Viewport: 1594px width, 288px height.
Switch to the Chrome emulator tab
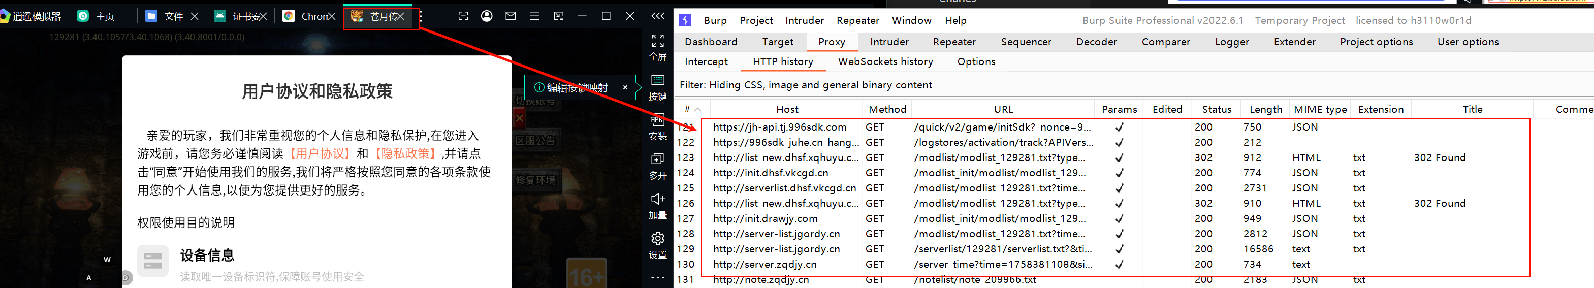(x=306, y=16)
